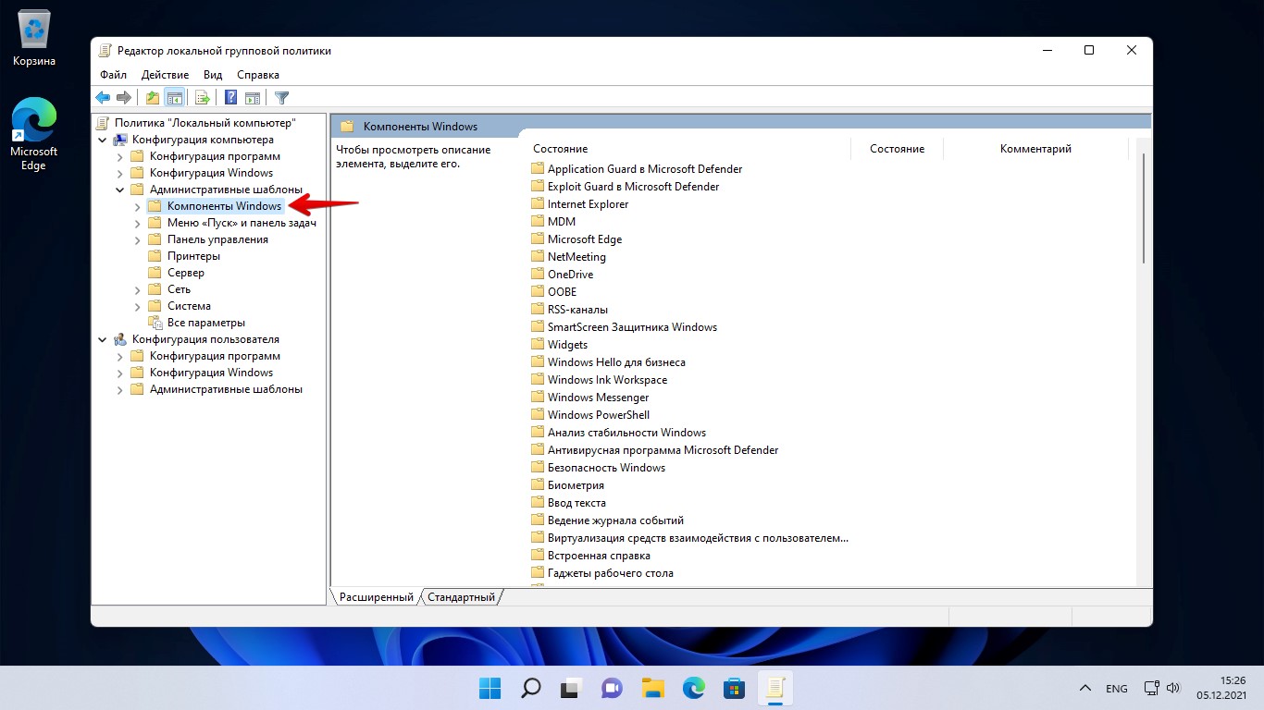Image resolution: width=1264 pixels, height=710 pixels.
Task: Open the Корзина desktop icon
Action: pyautogui.click(x=34, y=40)
